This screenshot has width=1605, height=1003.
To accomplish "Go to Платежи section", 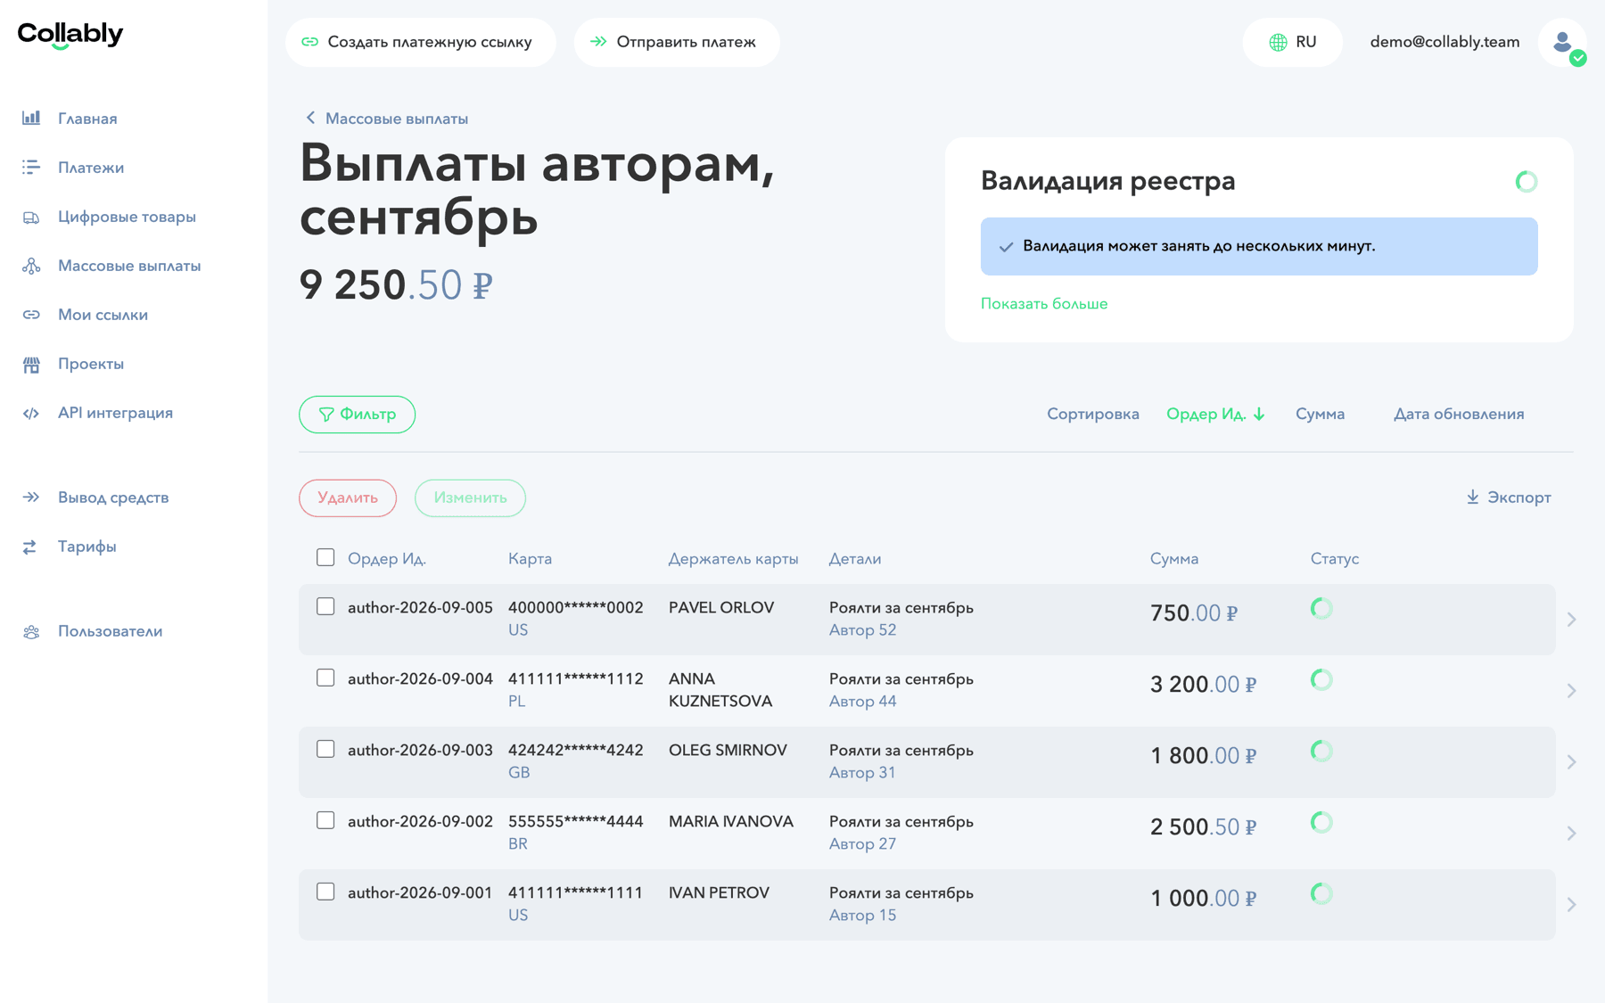I will click(91, 168).
